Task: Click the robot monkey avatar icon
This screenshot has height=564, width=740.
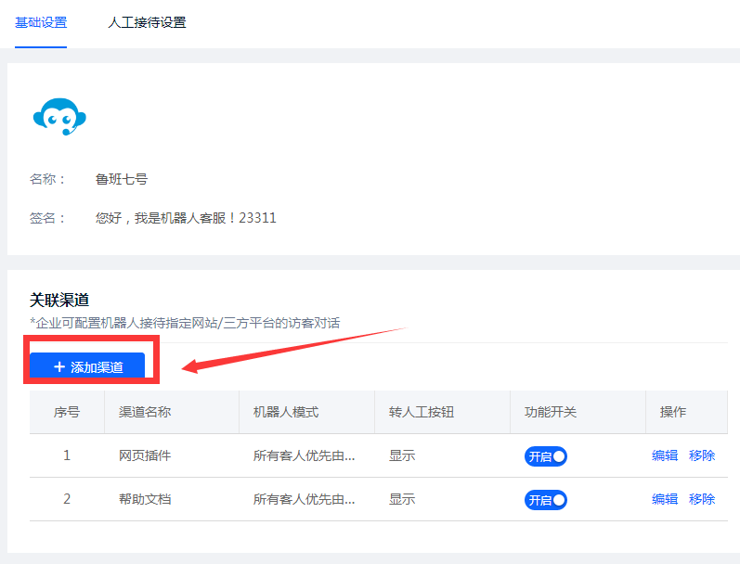Action: point(59,117)
